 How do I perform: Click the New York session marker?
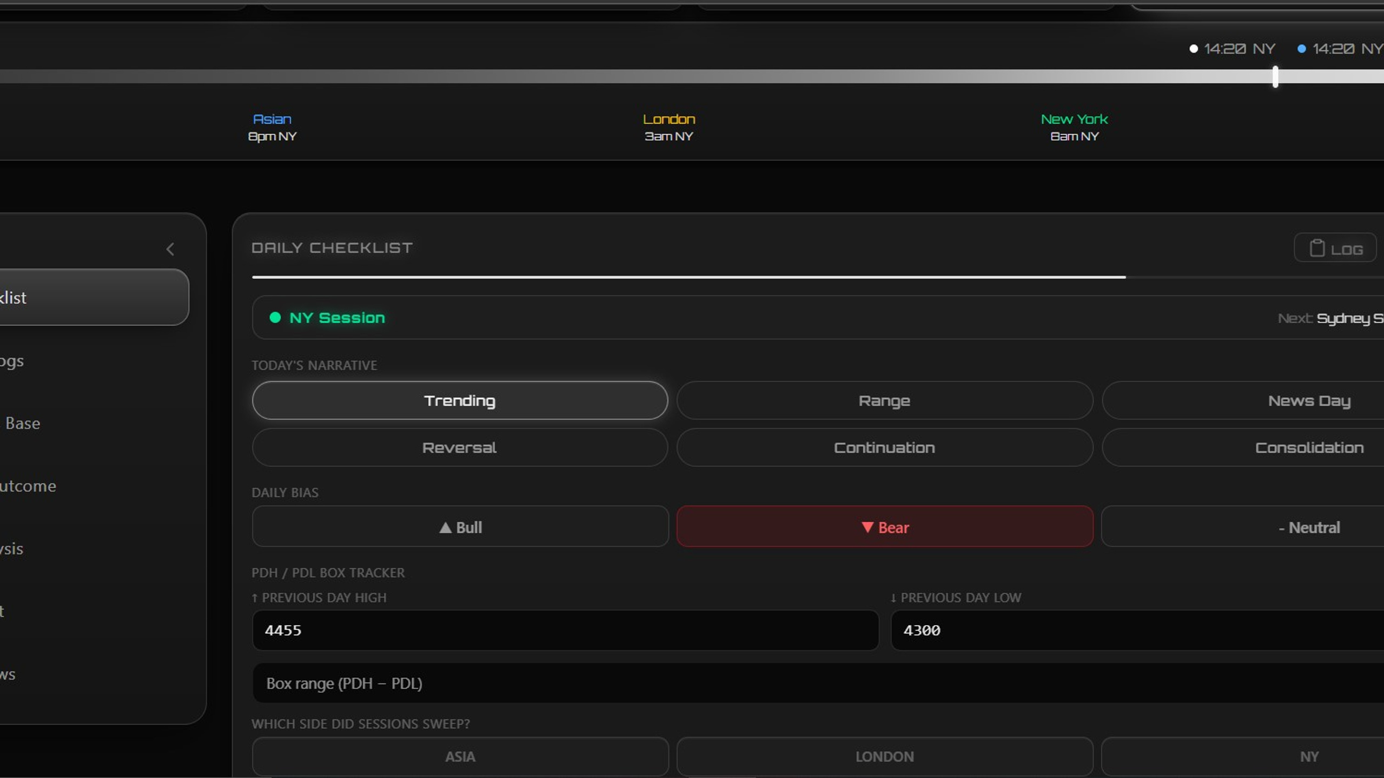pos(1074,127)
